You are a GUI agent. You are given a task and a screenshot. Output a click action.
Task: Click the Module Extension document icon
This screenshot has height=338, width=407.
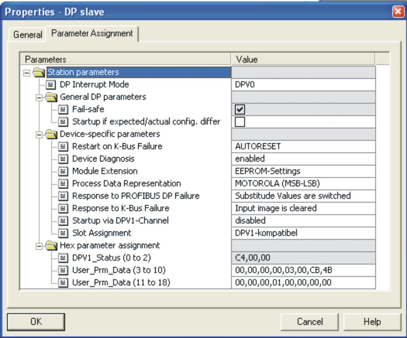[x=63, y=171]
